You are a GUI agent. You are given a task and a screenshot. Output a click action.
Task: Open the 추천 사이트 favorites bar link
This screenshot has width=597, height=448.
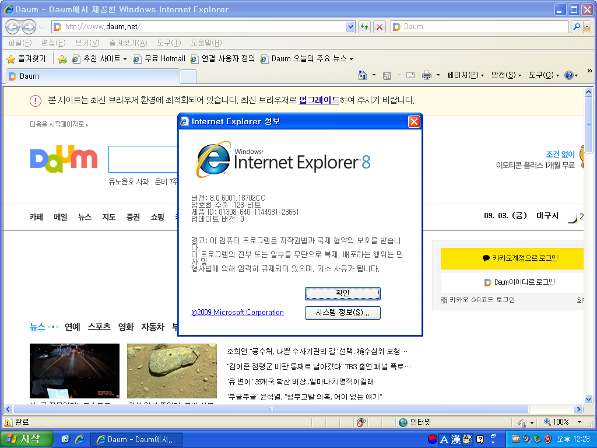click(x=99, y=59)
